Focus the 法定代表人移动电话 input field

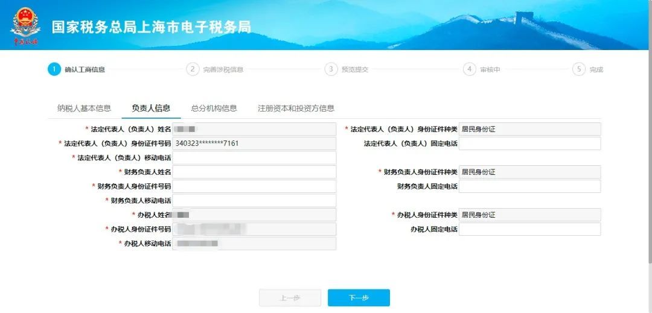point(254,158)
